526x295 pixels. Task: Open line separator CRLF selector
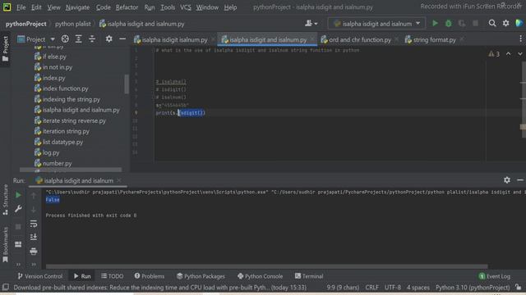372,288
